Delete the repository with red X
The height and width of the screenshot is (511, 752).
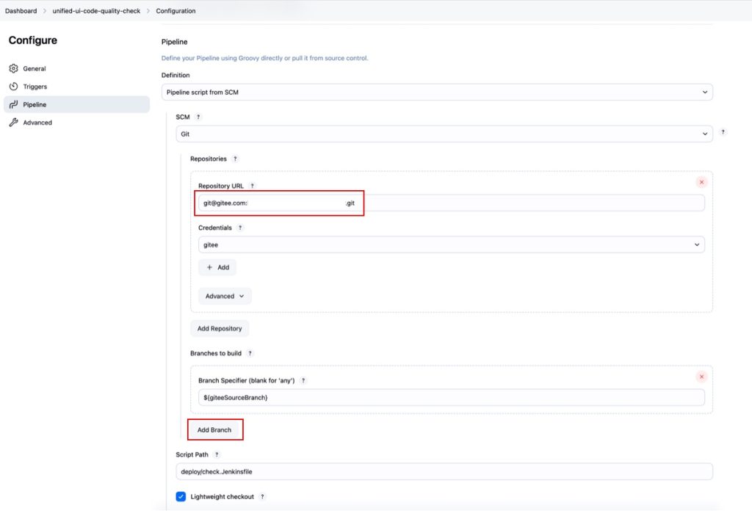(701, 182)
